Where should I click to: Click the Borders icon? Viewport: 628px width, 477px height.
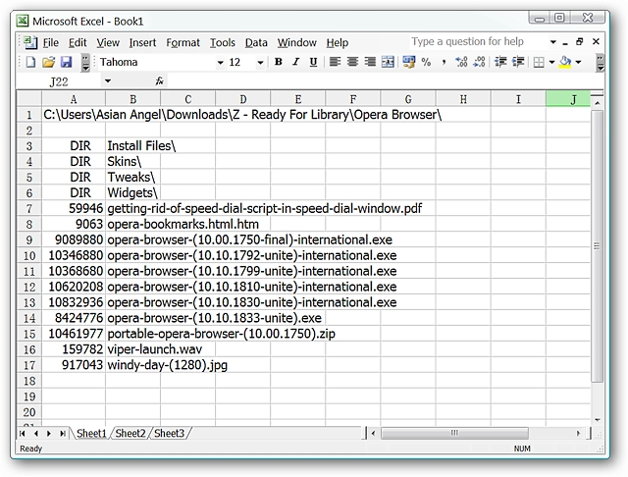(x=539, y=62)
